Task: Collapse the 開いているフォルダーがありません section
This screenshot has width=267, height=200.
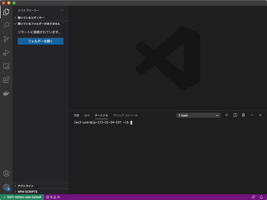Action: (39, 23)
